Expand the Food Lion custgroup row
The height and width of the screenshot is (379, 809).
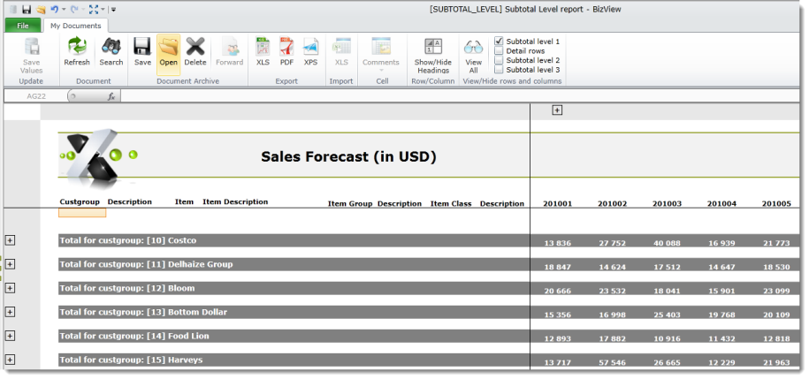tap(10, 336)
